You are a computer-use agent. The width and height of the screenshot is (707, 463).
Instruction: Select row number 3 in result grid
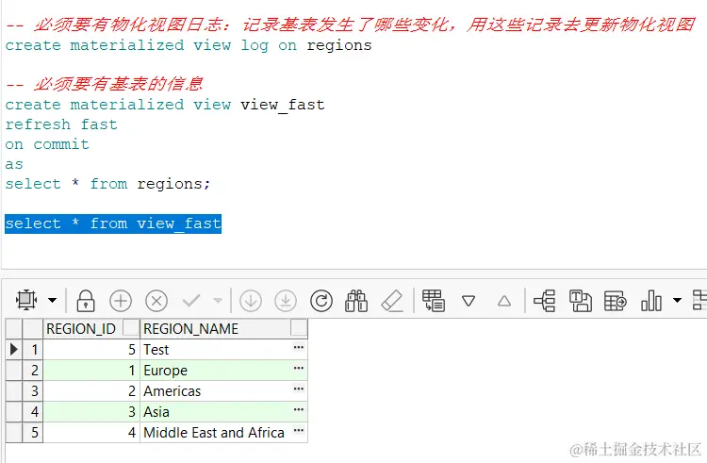pos(35,391)
